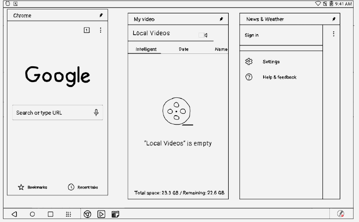The image size is (359, 222).
Task: Click the pen icon in taskbar corner
Action: coord(340,214)
